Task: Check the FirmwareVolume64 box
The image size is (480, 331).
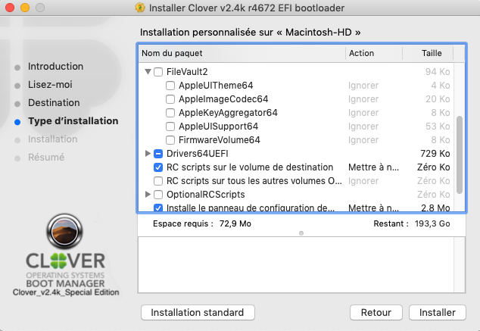Action: point(170,140)
